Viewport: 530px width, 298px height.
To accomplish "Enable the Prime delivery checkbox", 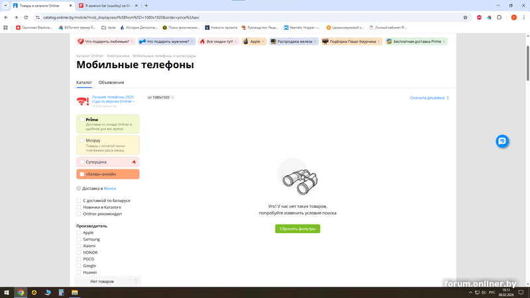I will (x=81, y=120).
